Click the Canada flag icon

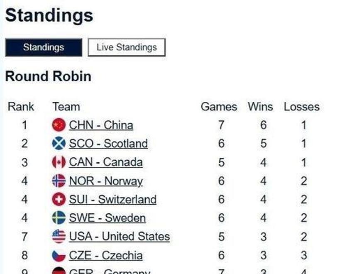[59, 162]
